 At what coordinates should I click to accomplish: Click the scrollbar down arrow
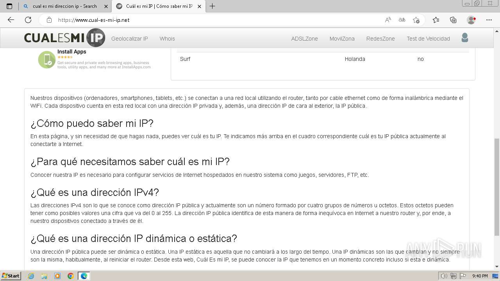[497, 267]
